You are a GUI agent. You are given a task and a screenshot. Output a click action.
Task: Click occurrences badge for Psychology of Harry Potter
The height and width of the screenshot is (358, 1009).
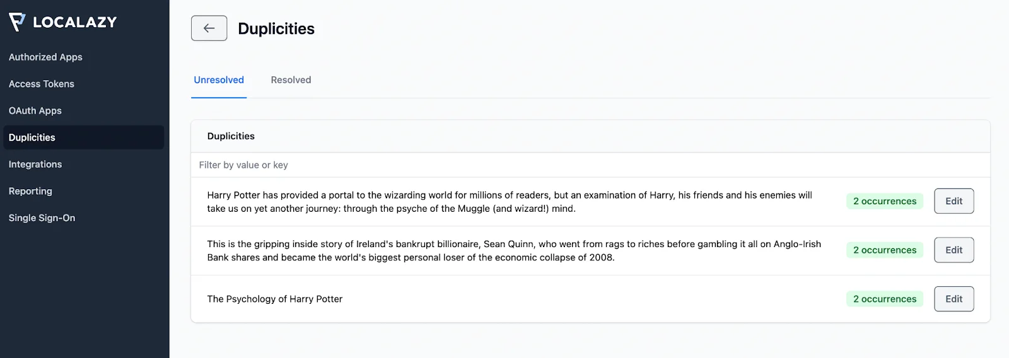pos(884,299)
